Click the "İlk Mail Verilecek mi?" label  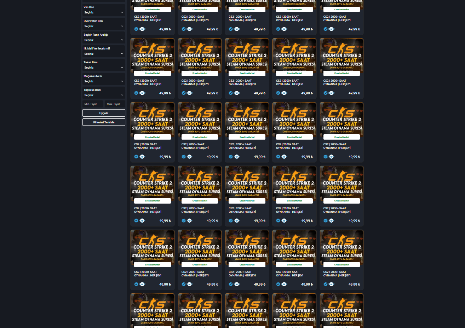[x=97, y=48]
